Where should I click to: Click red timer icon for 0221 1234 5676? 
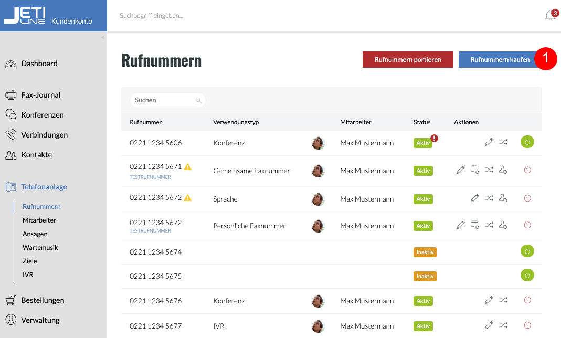527,300
